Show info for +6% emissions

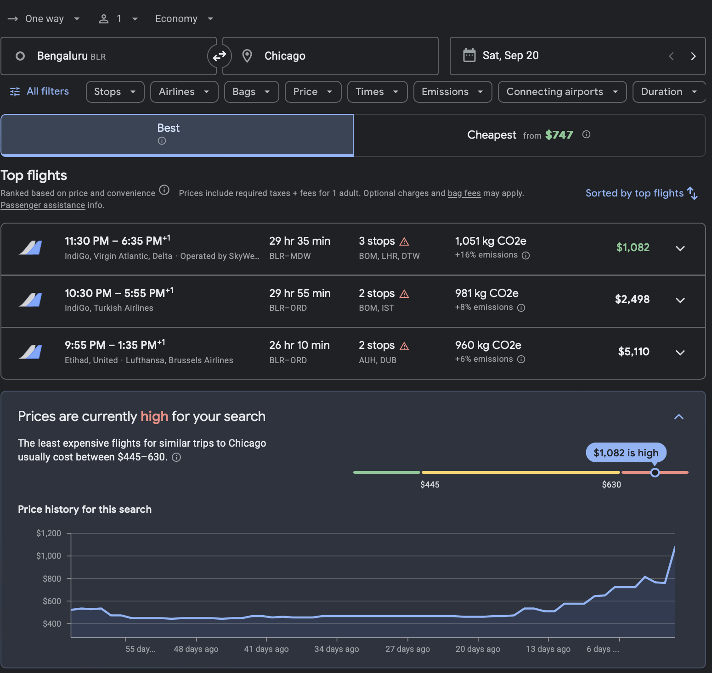pos(521,359)
